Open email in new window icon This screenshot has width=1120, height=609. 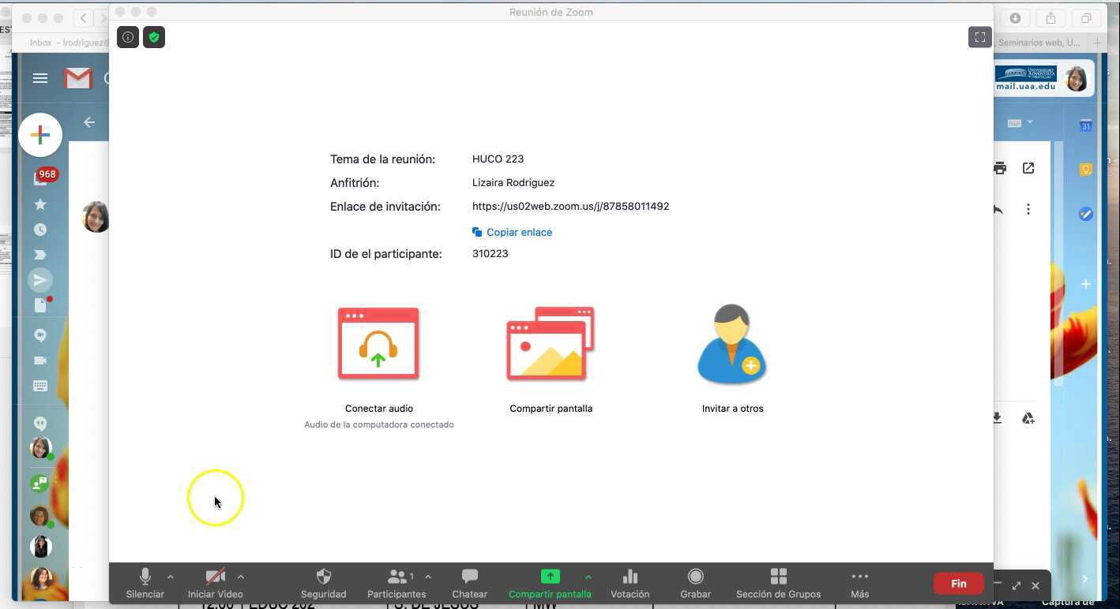pos(1028,168)
